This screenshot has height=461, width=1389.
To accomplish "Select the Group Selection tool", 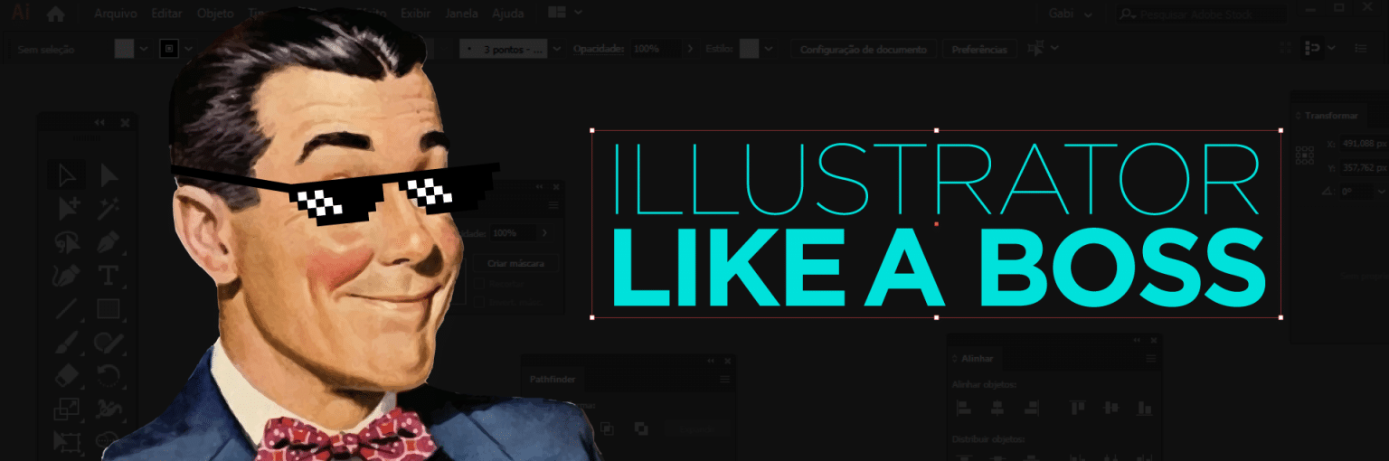I will tap(68, 209).
